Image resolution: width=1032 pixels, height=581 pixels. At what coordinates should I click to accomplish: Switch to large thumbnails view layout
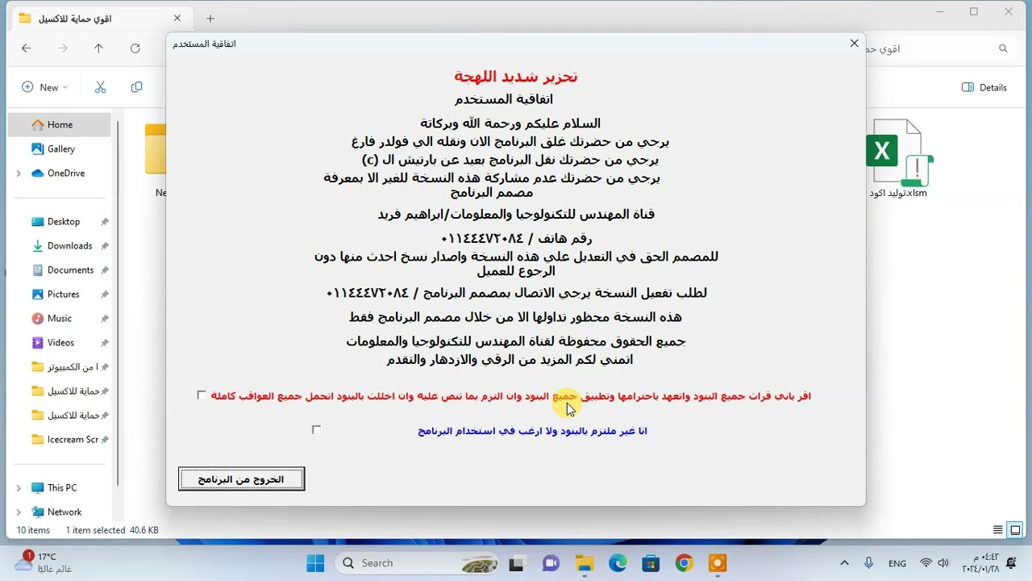point(1015,530)
